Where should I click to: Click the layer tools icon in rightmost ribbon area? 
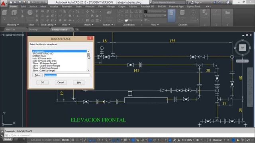(204, 13)
